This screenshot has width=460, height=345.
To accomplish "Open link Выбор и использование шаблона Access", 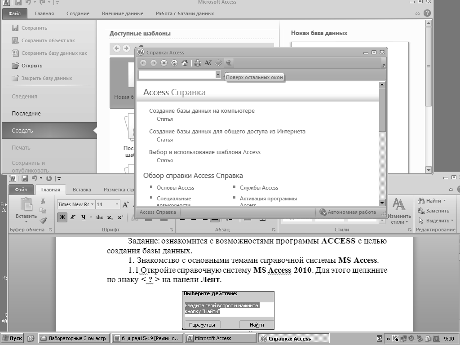I will click(205, 152).
